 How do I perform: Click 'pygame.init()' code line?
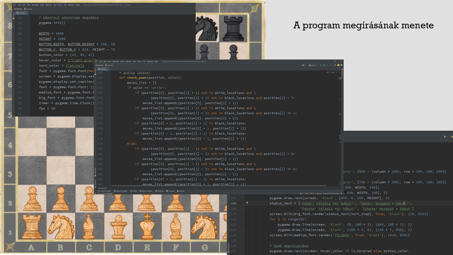pos(52,23)
